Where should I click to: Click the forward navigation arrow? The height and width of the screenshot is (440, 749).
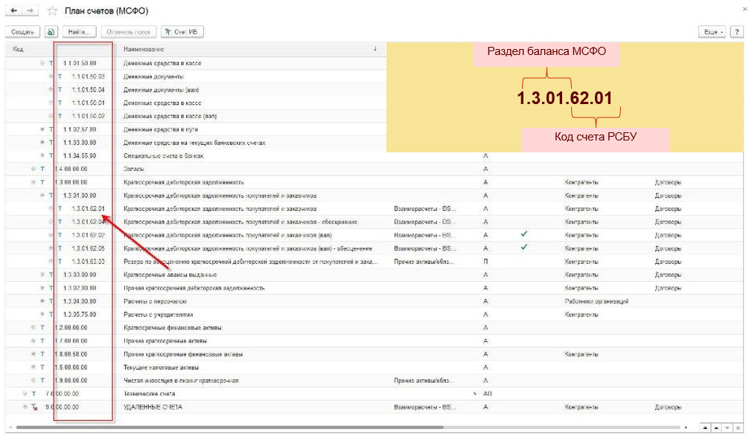coord(30,11)
